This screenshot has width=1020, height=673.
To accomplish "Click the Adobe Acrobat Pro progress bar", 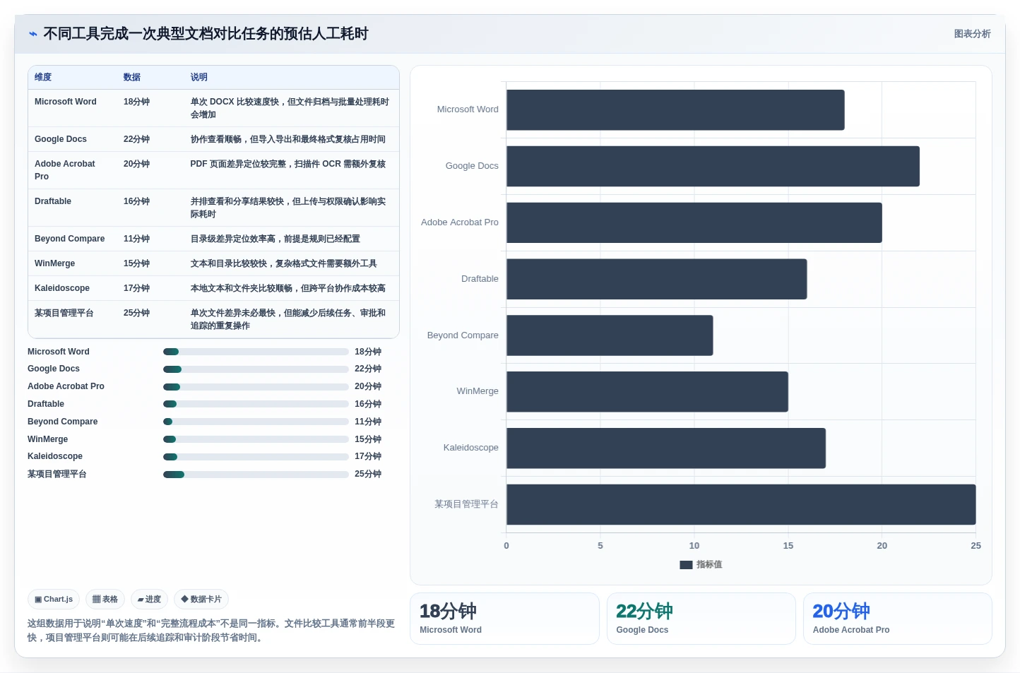I will pyautogui.click(x=256, y=387).
